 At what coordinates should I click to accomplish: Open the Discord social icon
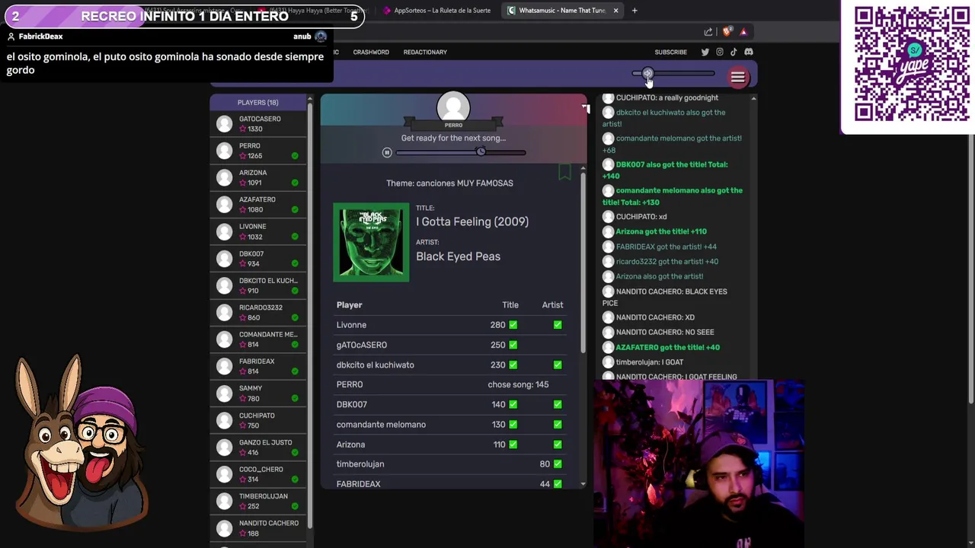[x=749, y=52]
